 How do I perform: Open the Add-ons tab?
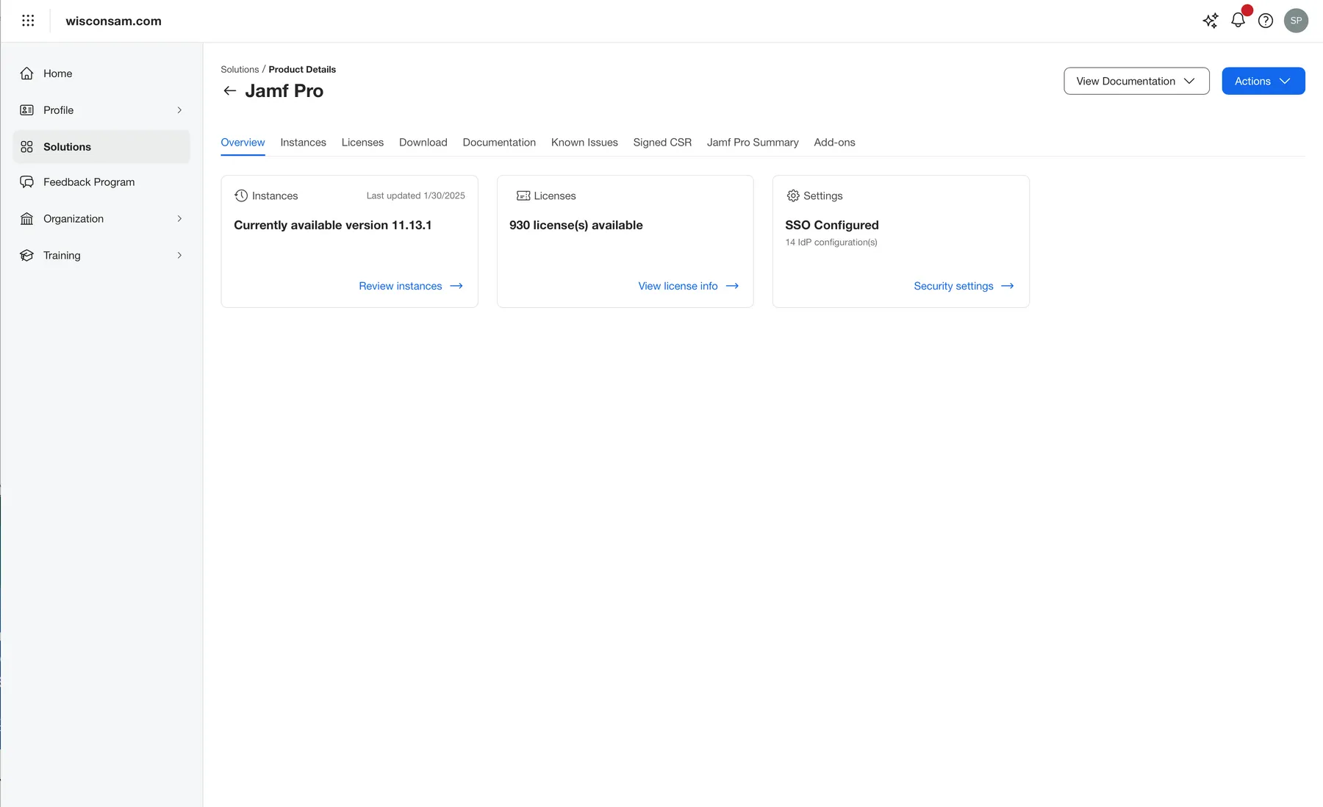(834, 143)
